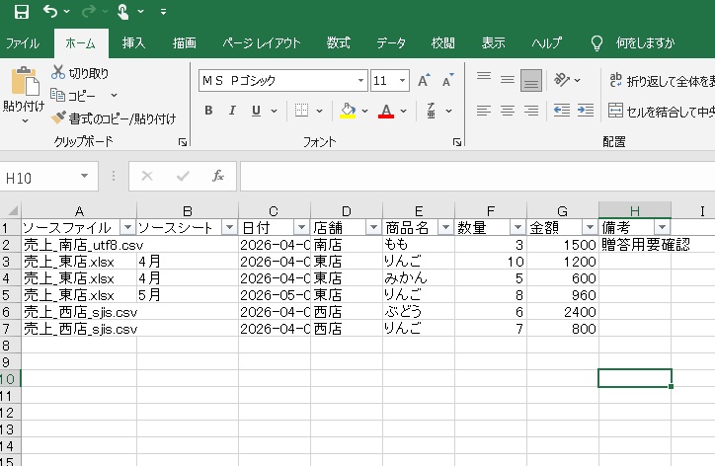Open the 校閲 tab
This screenshot has height=466, width=715.
(442, 43)
